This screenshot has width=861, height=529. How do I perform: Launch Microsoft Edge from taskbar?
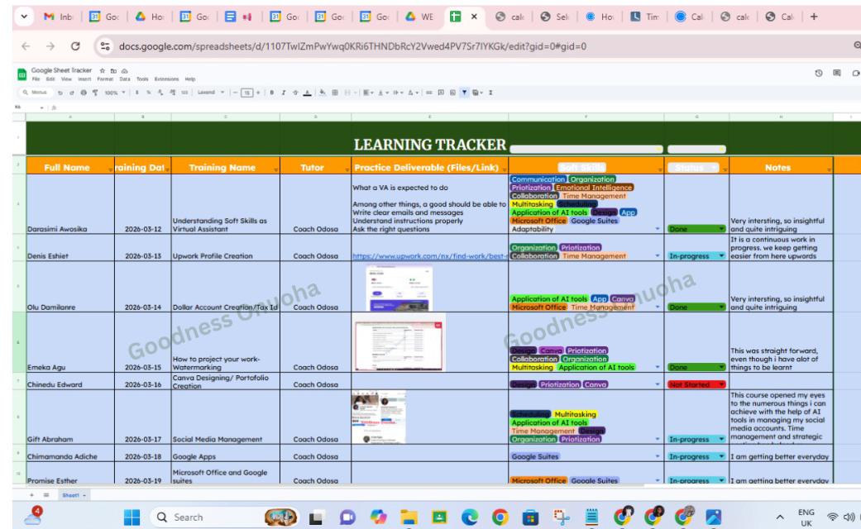[x=470, y=517]
